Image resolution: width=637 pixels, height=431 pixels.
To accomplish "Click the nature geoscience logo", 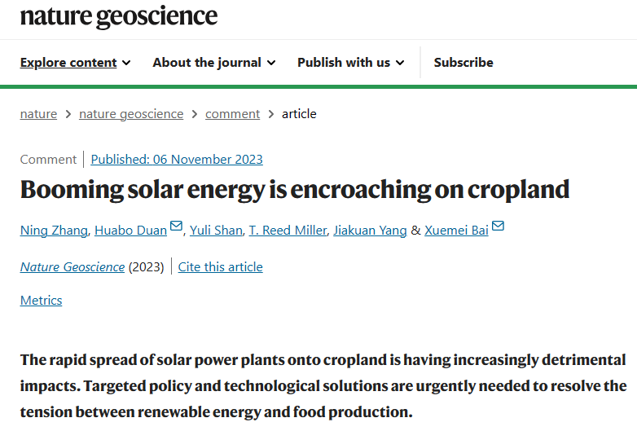I will 119,15.
